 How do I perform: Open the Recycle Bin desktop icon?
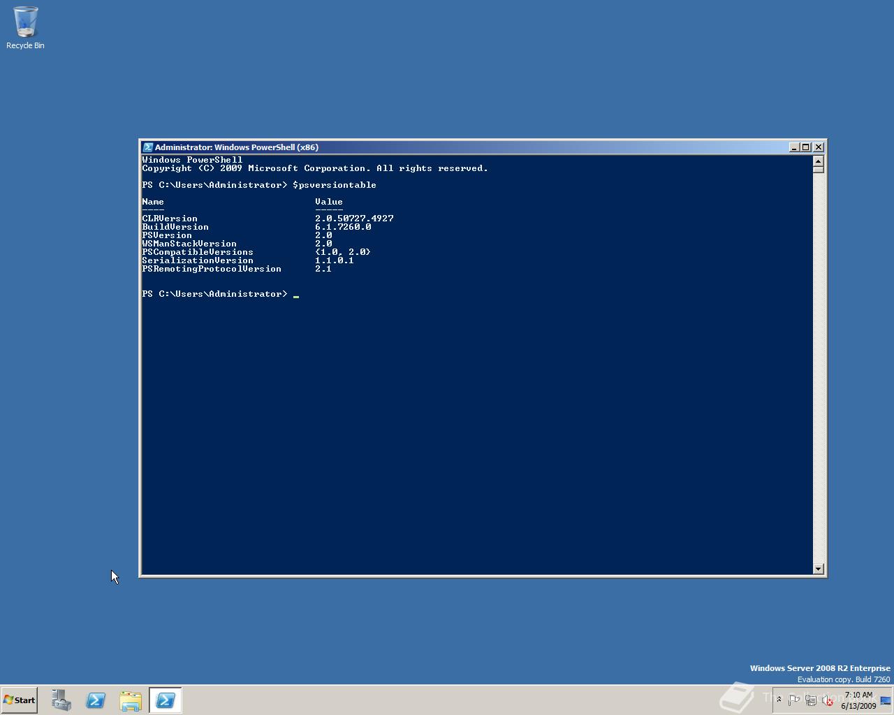(x=25, y=28)
